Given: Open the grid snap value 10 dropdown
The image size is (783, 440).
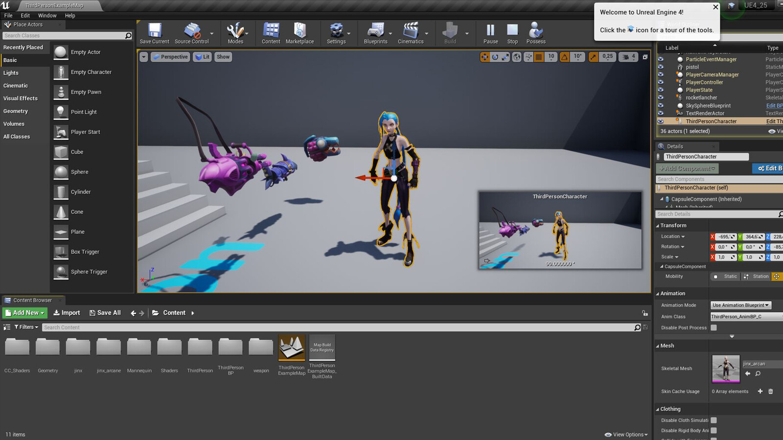Looking at the screenshot, I should (551, 57).
